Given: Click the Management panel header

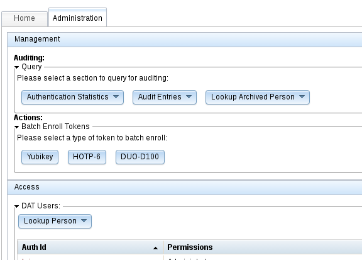Looking at the screenshot, I should [x=185, y=40].
